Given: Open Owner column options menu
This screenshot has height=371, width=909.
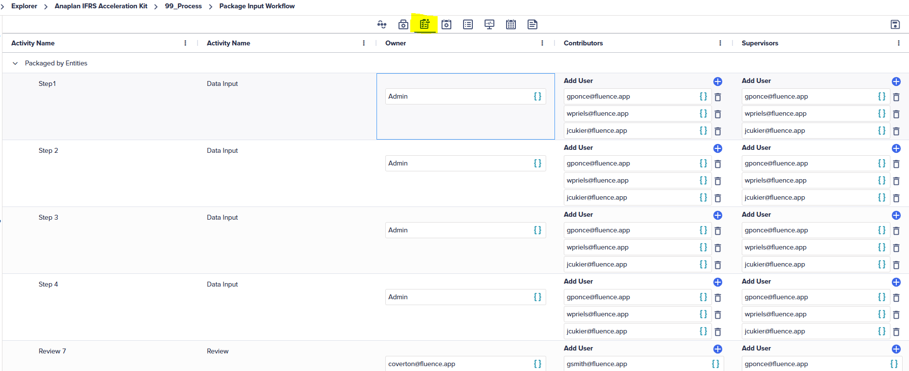Looking at the screenshot, I should point(542,43).
